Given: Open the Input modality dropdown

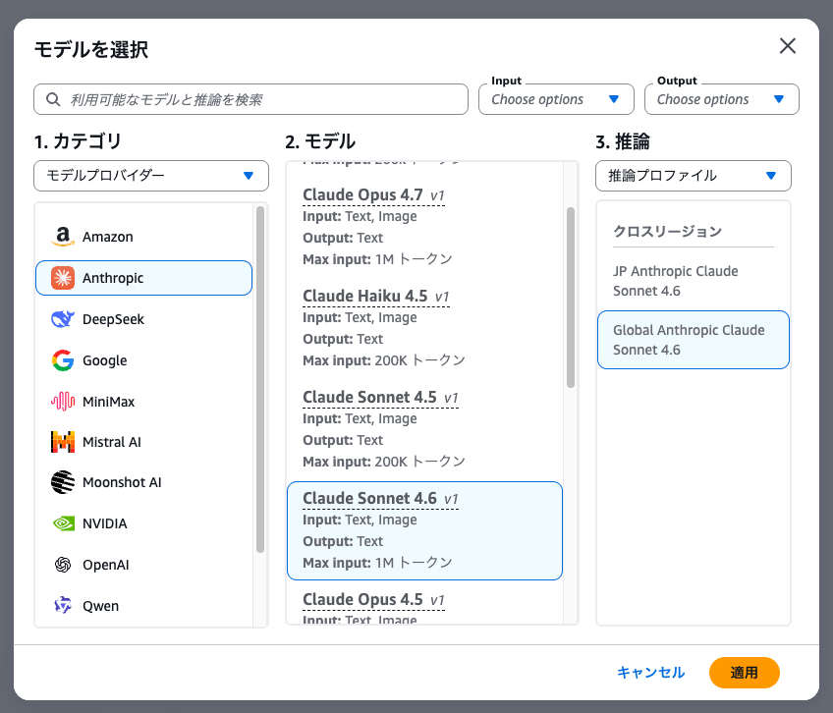Looking at the screenshot, I should pos(556,99).
